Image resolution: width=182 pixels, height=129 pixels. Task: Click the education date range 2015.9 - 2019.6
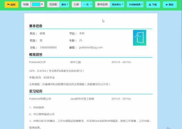tap(121, 62)
